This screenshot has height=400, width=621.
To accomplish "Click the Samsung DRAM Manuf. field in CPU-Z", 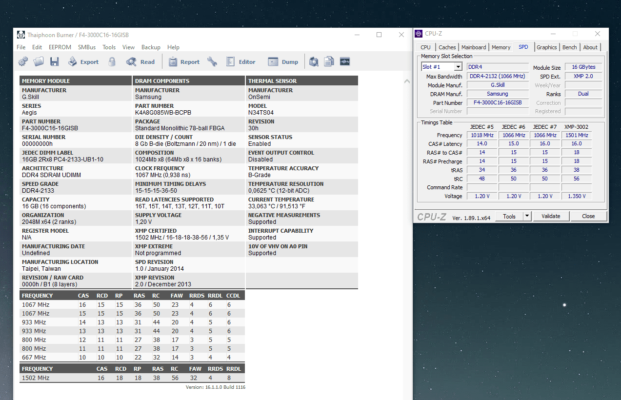I will pos(498,94).
